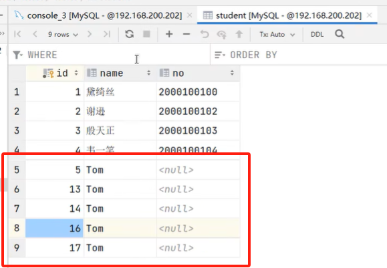The width and height of the screenshot is (387, 268).
Task: Go to next page of rows
Action: (90, 34)
